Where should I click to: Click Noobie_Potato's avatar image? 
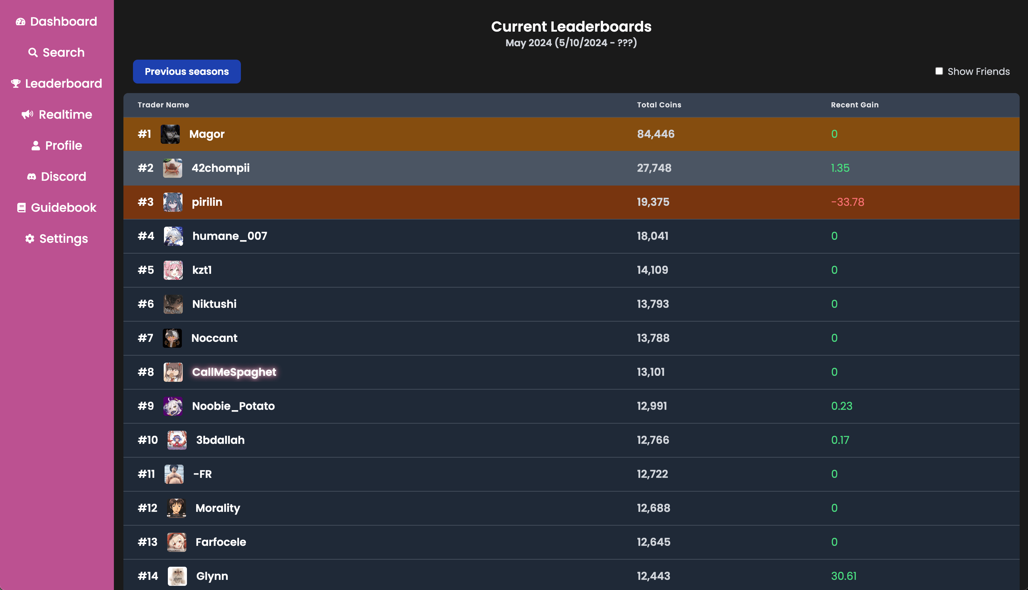coord(173,406)
